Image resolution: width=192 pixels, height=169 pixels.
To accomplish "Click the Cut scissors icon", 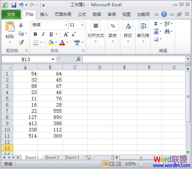I will 21,25.
